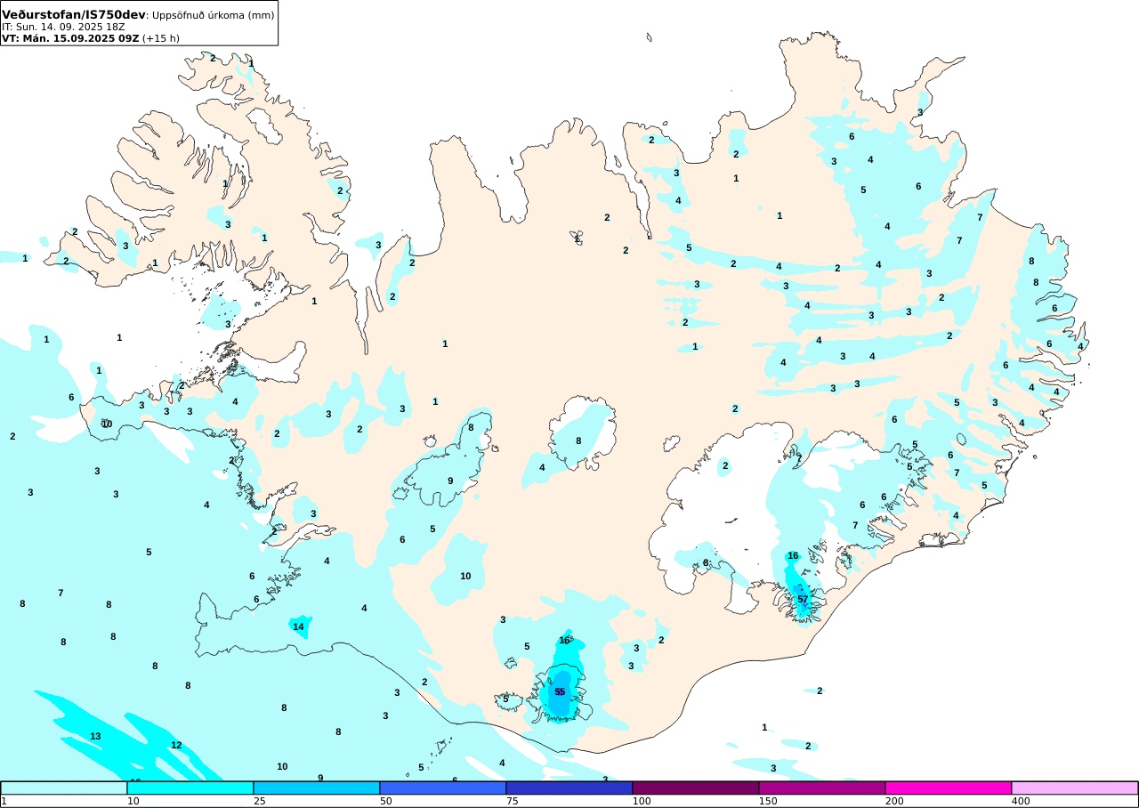1139x808 pixels.
Task: Click the legend tick label "50"
Action: pos(386,801)
